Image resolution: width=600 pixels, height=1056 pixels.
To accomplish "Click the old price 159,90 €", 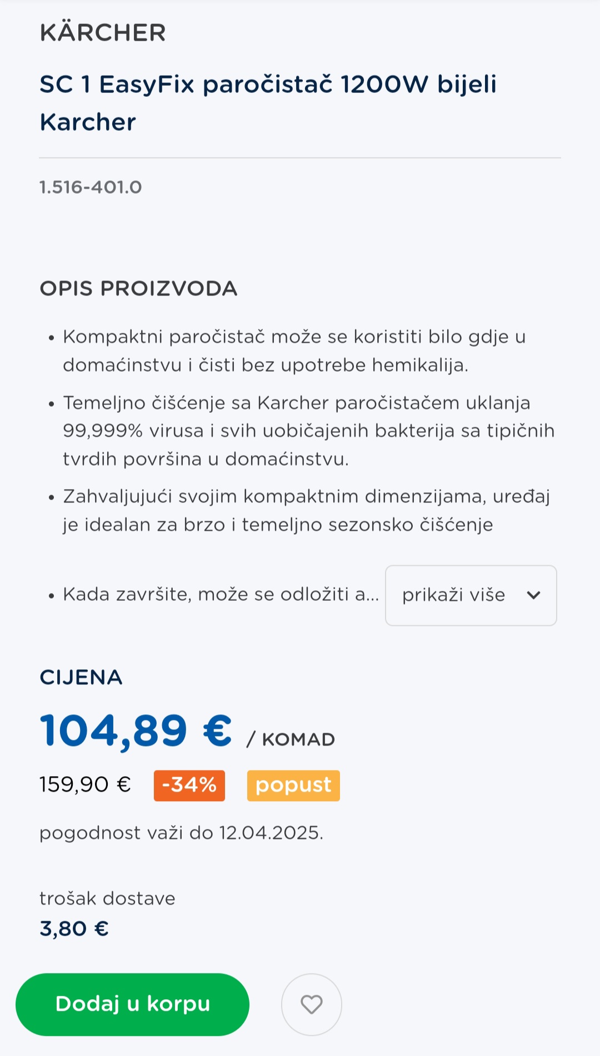I will pos(85,784).
